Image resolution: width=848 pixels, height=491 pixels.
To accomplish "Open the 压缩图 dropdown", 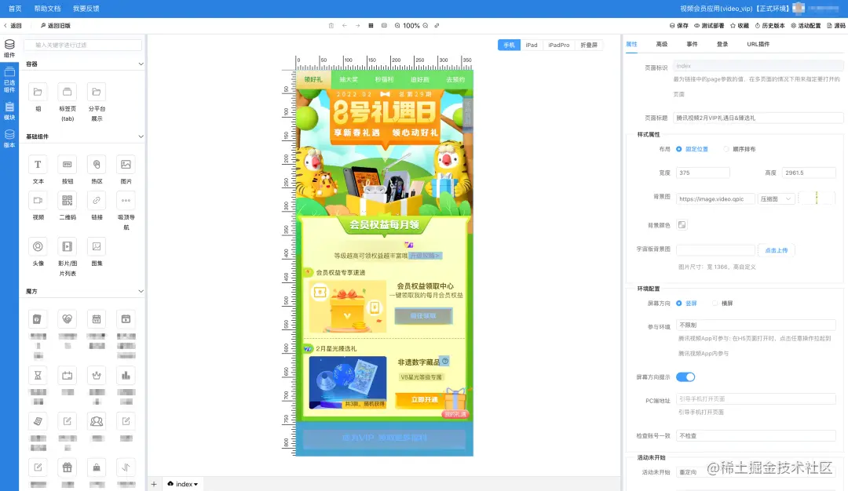I will [777, 198].
